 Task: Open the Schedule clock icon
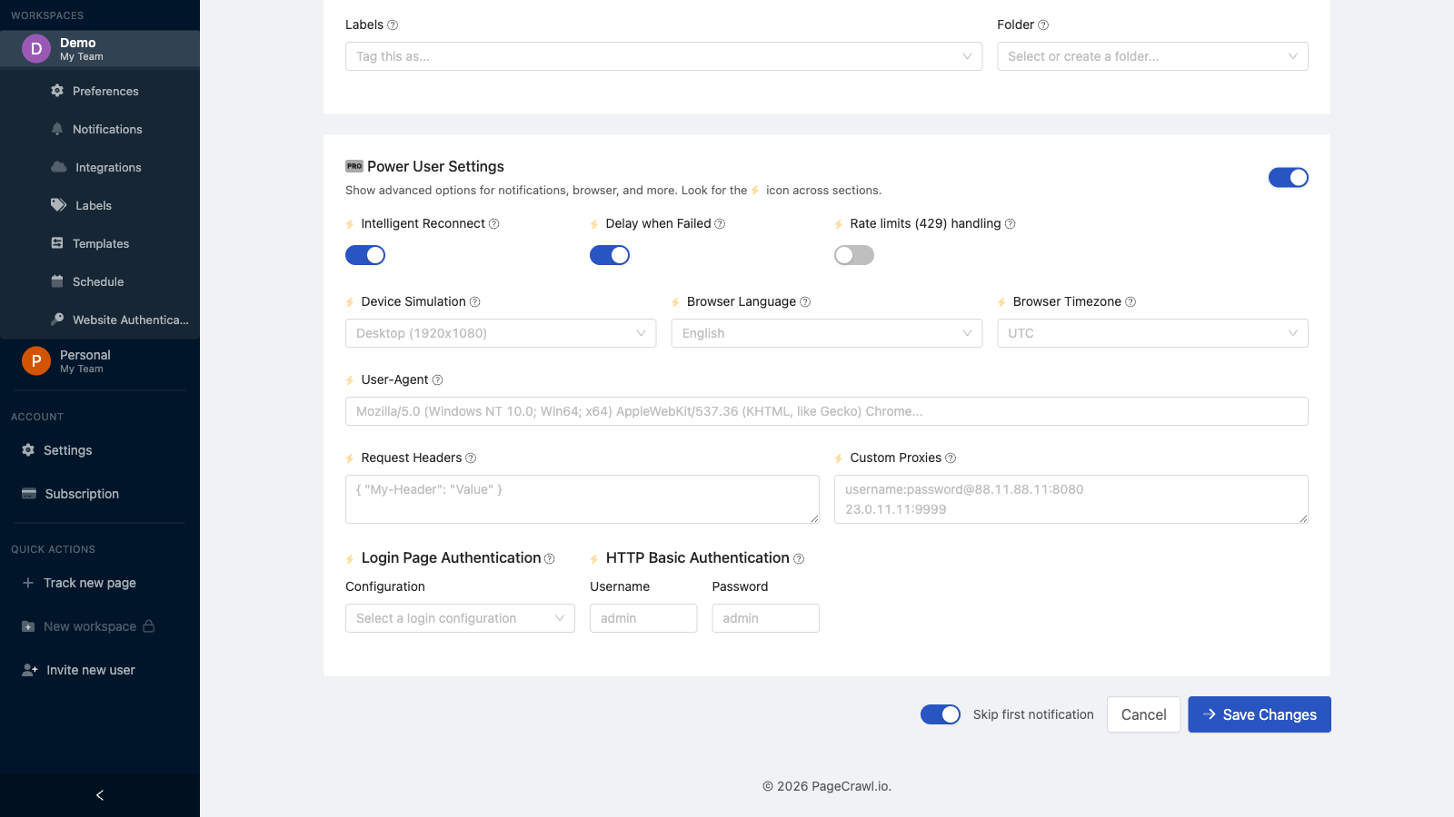pyautogui.click(x=97, y=281)
